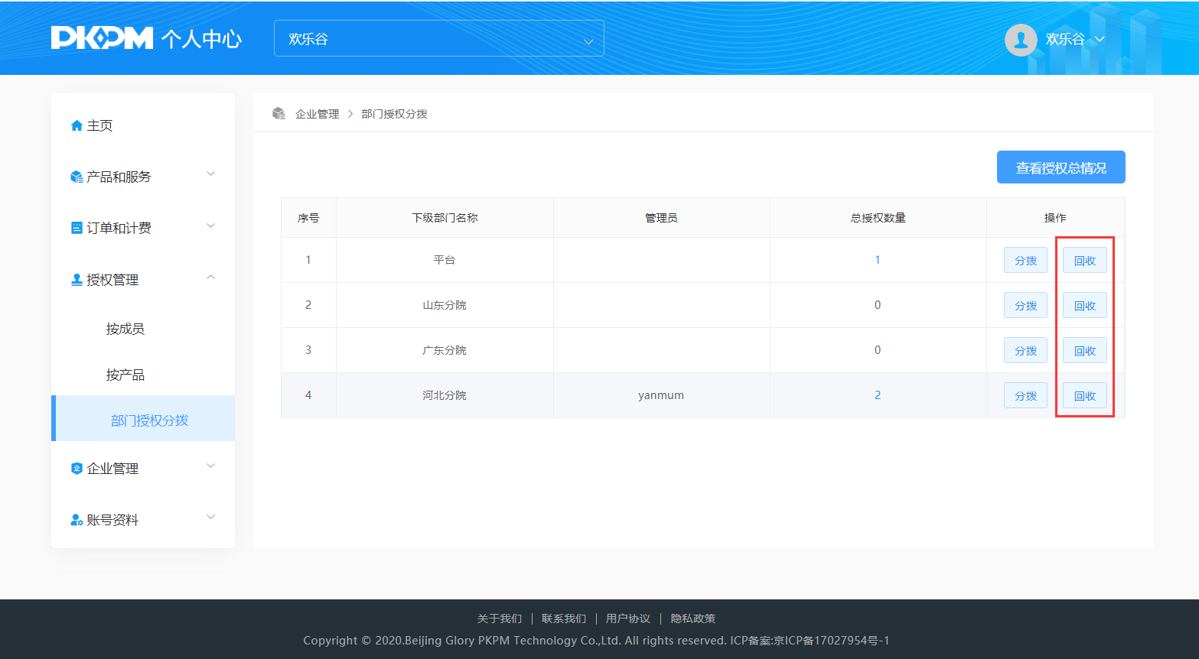Select the 按产品 submenu item
The width and height of the screenshot is (1199, 659).
pyautogui.click(x=125, y=375)
